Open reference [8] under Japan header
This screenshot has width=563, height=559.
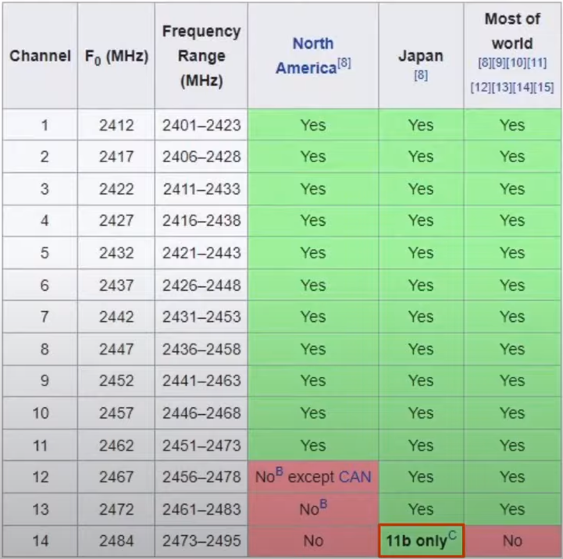click(x=421, y=75)
